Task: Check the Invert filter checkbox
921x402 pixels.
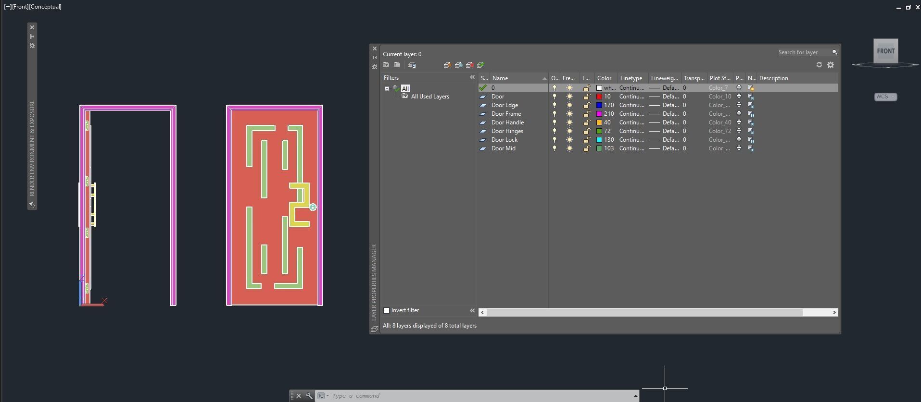Action: point(386,310)
